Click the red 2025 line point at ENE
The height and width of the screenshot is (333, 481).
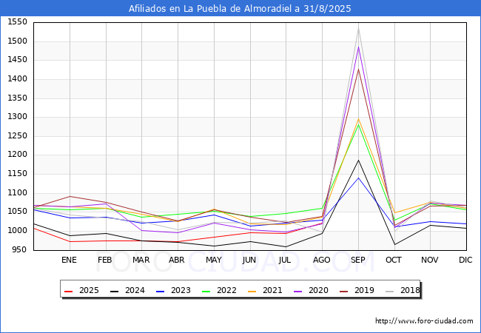[70, 242]
